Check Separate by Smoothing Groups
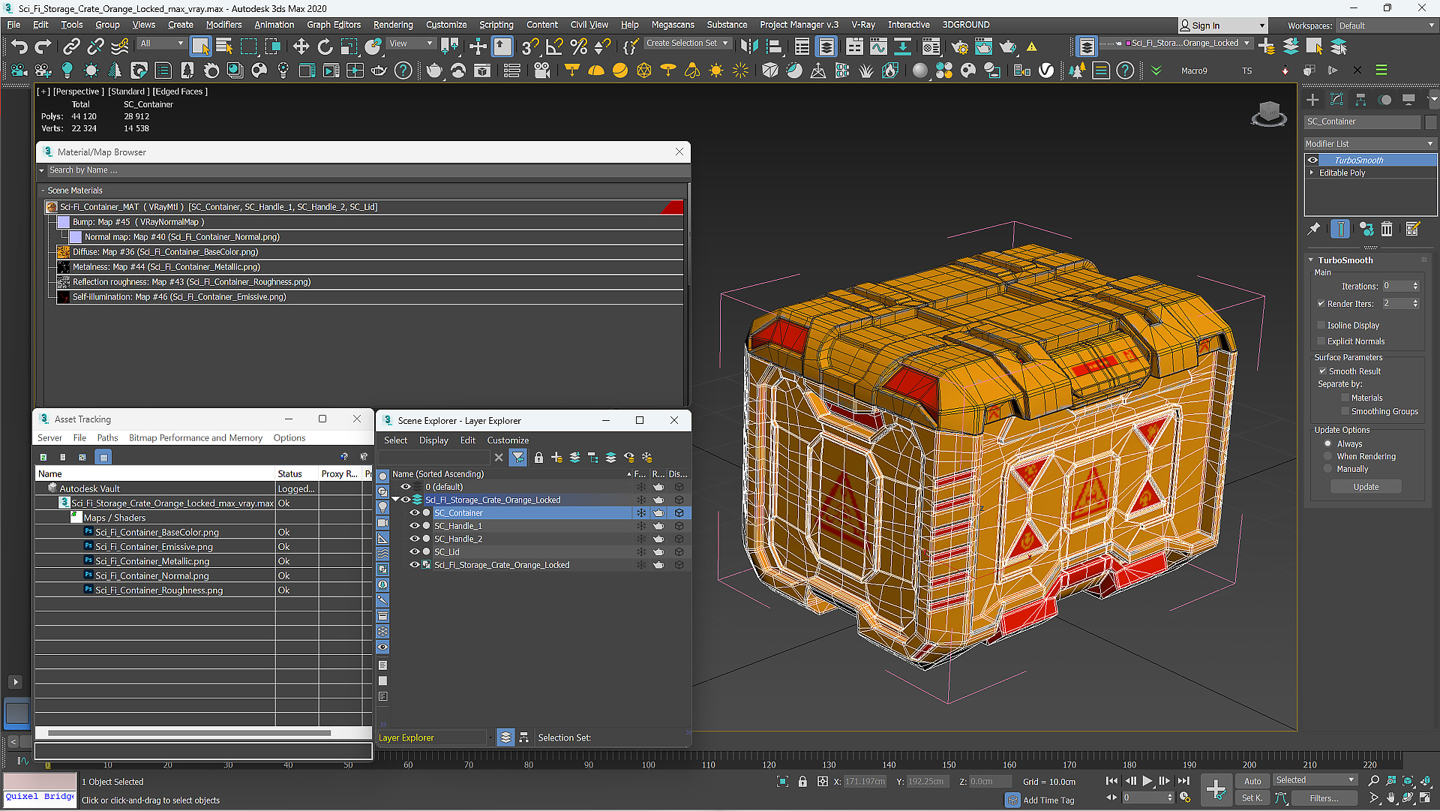 (x=1345, y=412)
